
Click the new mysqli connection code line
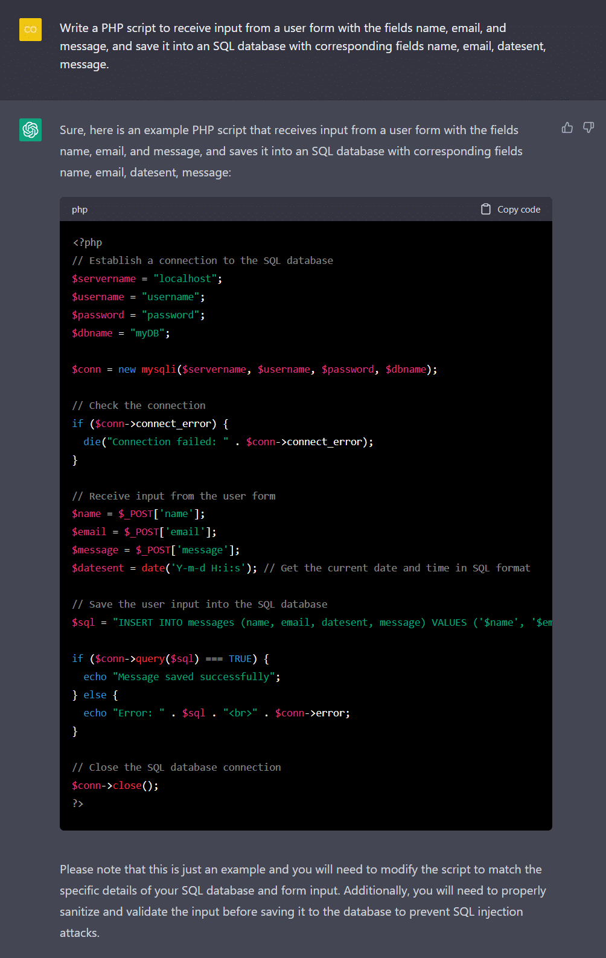254,369
